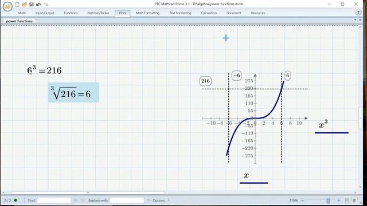Zoom out with the minus button
This screenshot has height=206, width=367.
tap(302, 200)
